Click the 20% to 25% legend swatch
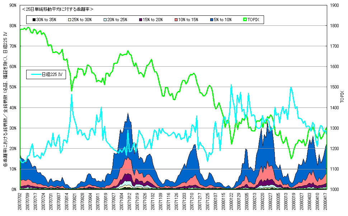Viewport: 348px width, 216px height. (105, 20)
